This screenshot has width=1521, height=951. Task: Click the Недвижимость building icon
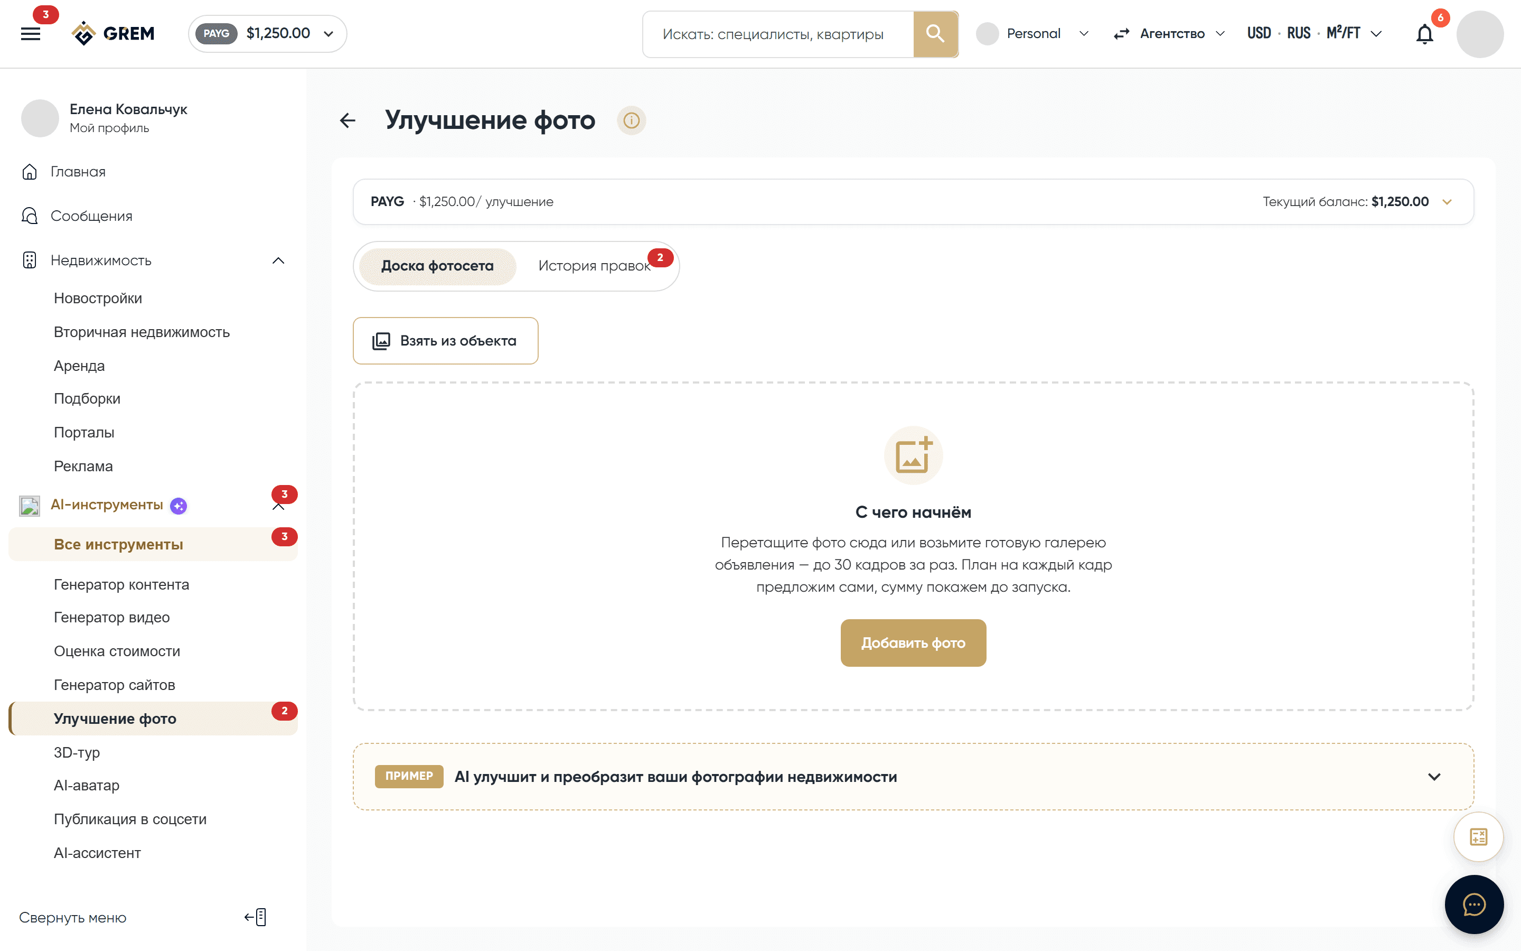click(30, 260)
